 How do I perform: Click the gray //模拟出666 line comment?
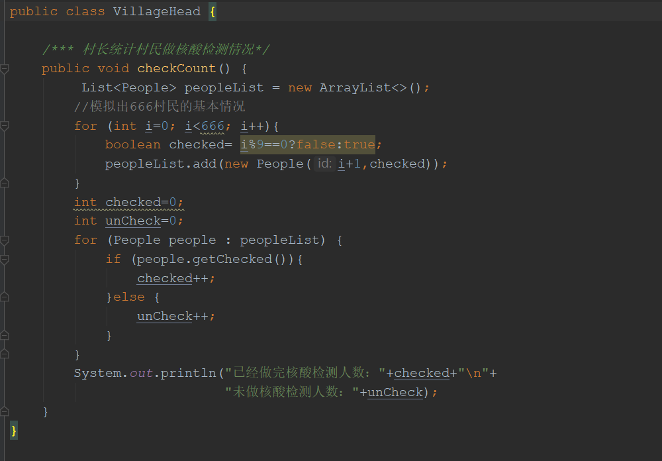click(159, 107)
